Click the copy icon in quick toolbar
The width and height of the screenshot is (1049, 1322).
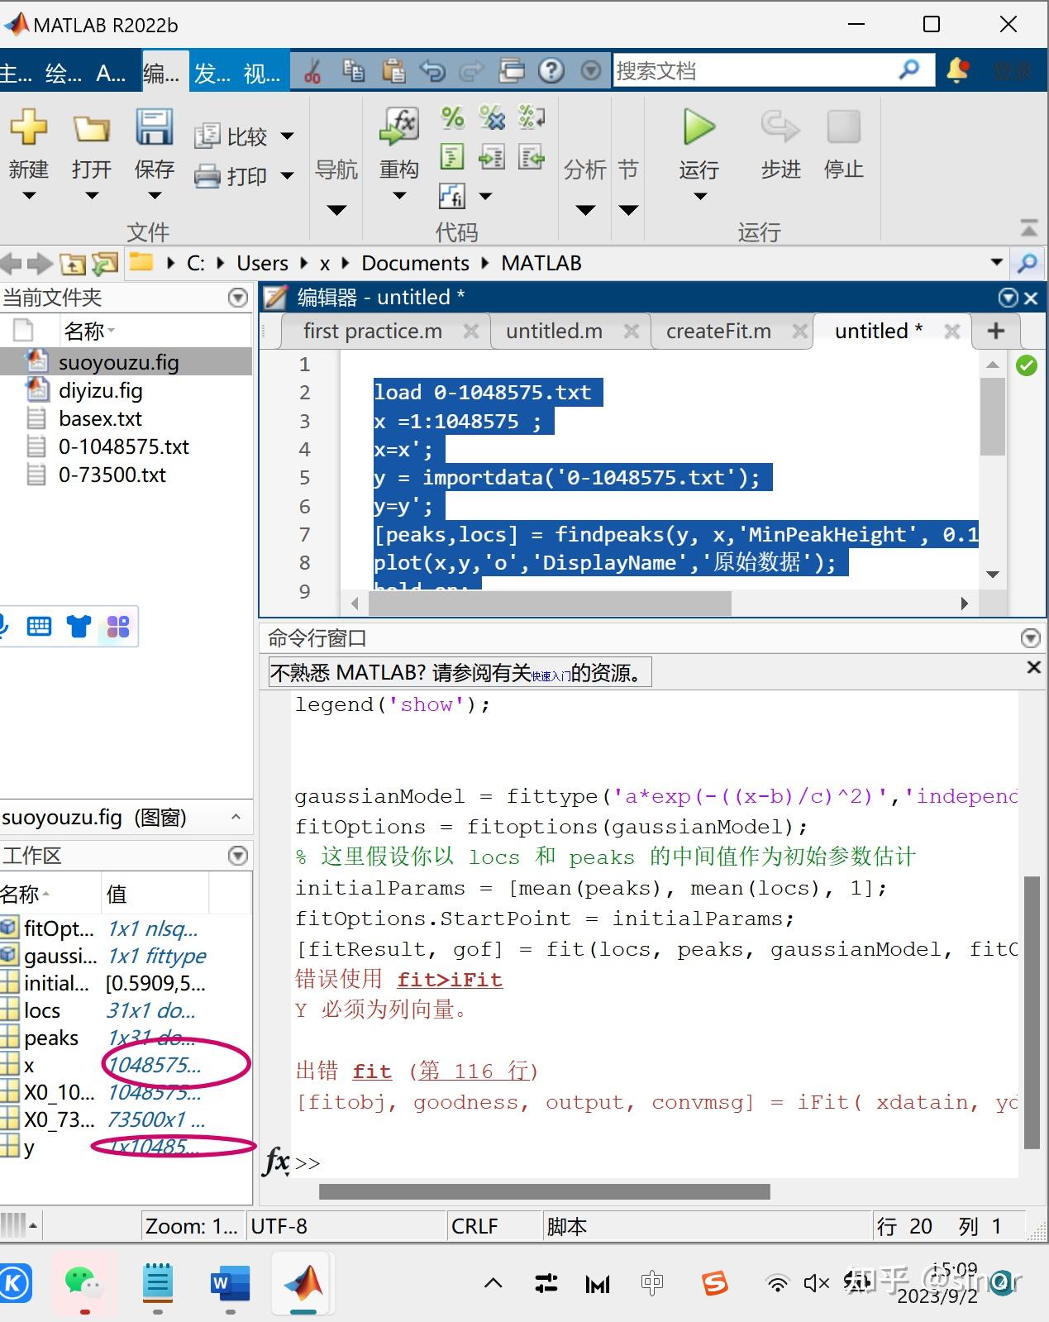353,71
